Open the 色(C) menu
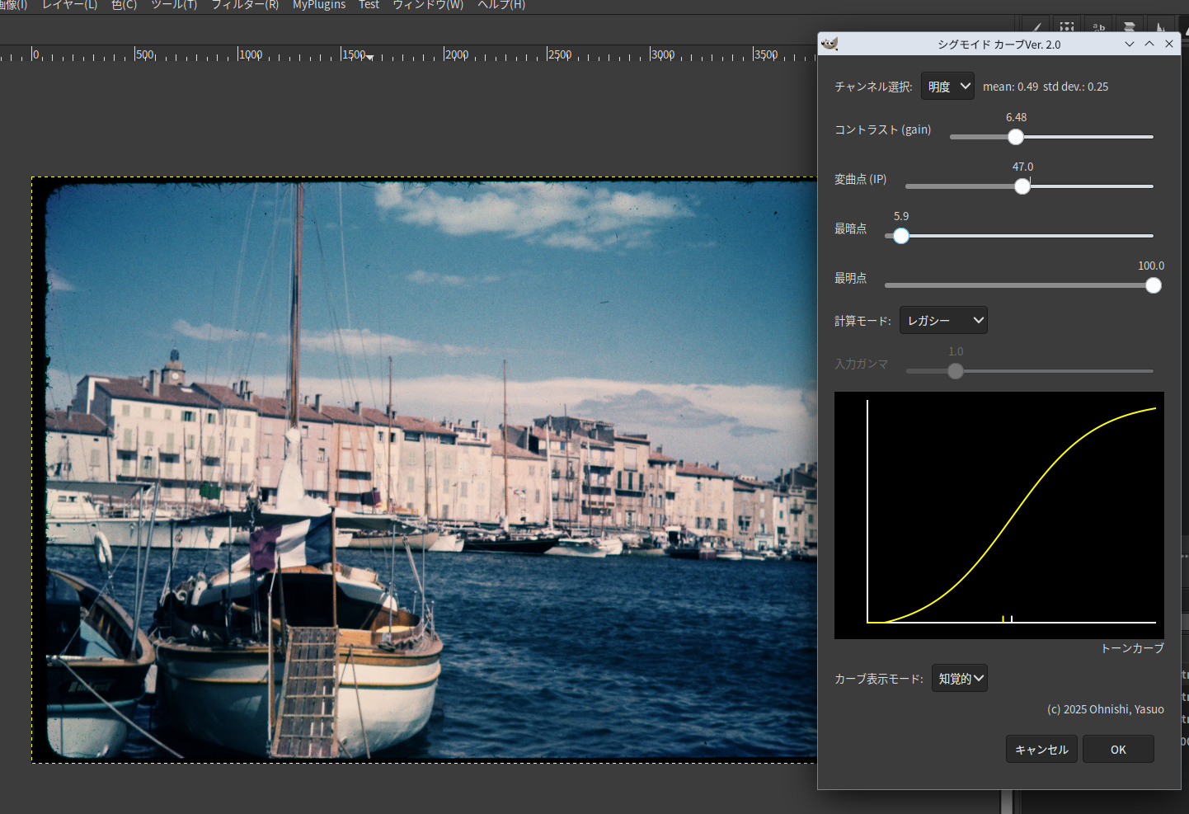The height and width of the screenshot is (814, 1189). click(x=124, y=5)
